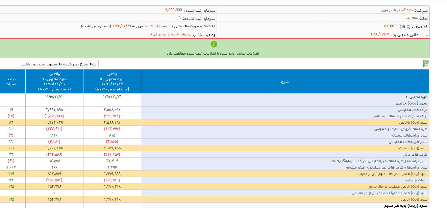Click the درصد تغییرات column header

(x=13, y=82)
